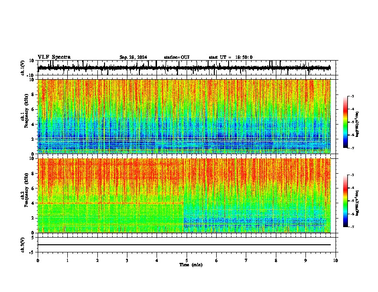The image size is (378, 292).
Task: Click the flat ch.3 voltage trace line
Action: pos(184,245)
